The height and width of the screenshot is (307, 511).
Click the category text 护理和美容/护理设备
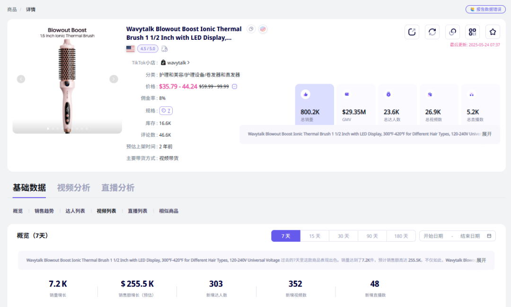point(200,75)
